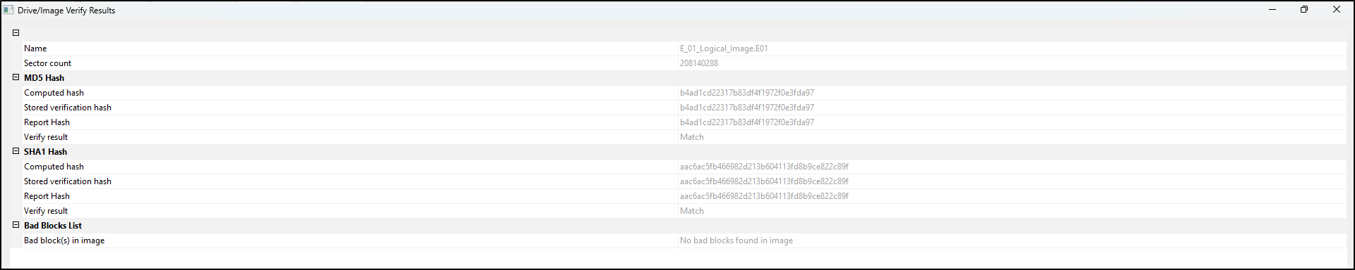The width and height of the screenshot is (1355, 270).
Task: Click the image name E_01_Logical_Image.E01 value
Action: 724,49
